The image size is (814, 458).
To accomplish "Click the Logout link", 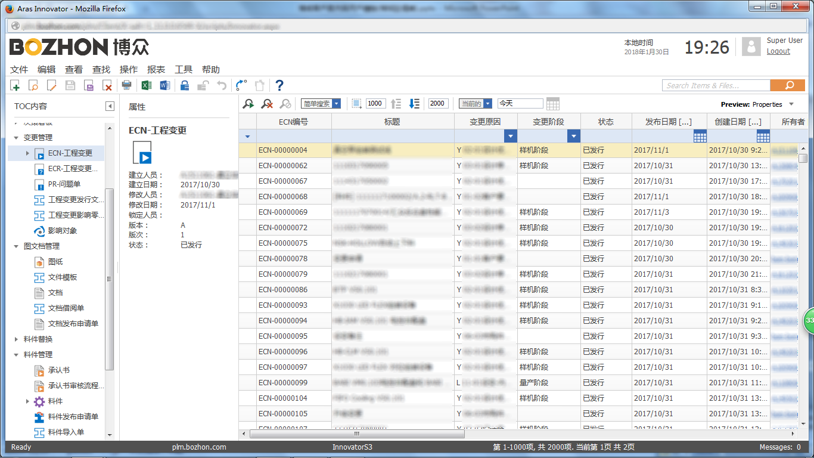I will pos(778,51).
